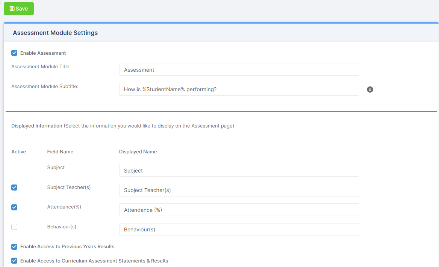Click the Active column header
439x267 pixels.
(18, 151)
